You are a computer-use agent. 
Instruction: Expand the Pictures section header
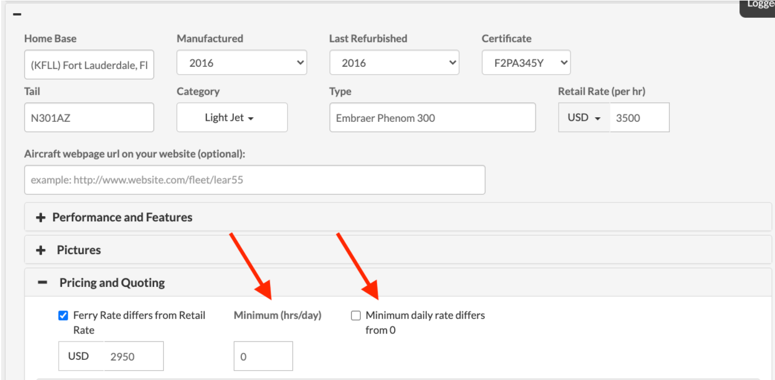(79, 251)
